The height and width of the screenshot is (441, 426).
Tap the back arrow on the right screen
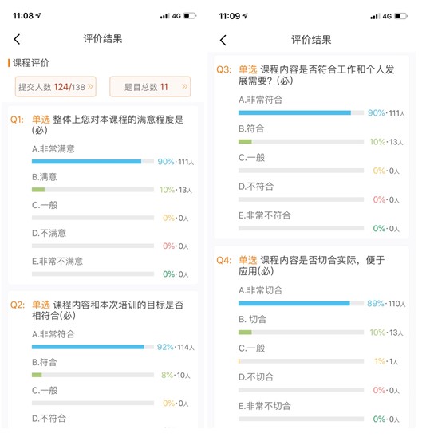tap(223, 40)
